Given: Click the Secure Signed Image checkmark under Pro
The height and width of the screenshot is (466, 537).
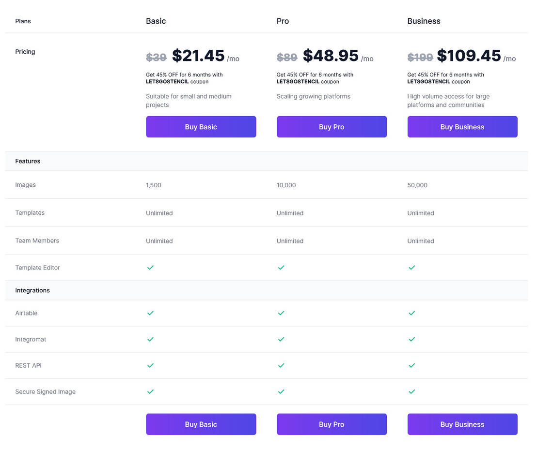Looking at the screenshot, I should (x=281, y=391).
